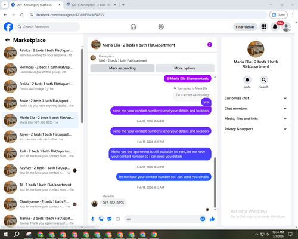Open the Friends/profile circle icon in top nav
The height and width of the screenshot is (239, 298).
[x=161, y=27]
